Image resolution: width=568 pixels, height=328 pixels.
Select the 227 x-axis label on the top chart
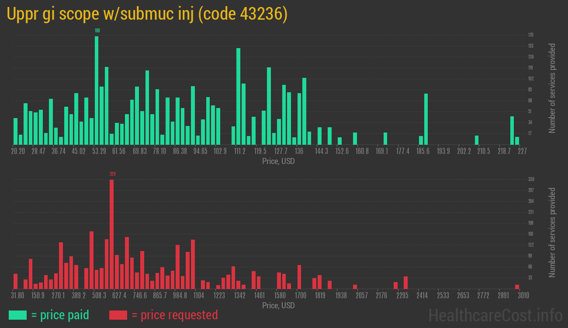click(x=522, y=151)
